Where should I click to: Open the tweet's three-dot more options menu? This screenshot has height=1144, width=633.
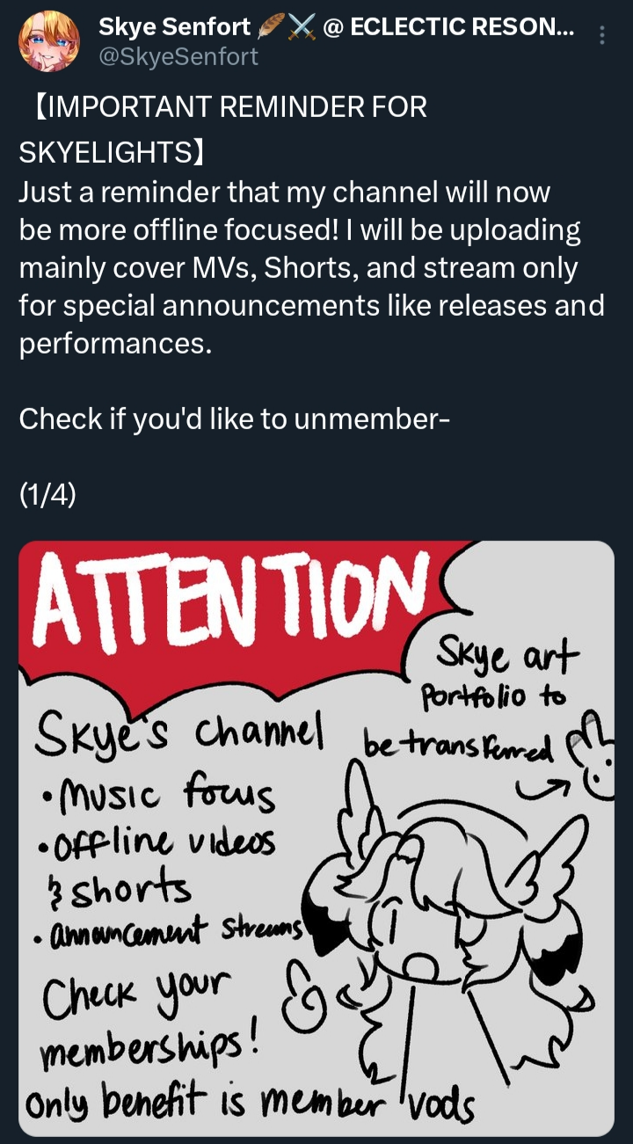pyautogui.click(x=601, y=35)
